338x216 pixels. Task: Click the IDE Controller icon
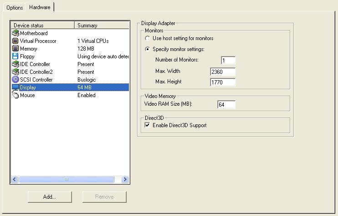(x=15, y=64)
